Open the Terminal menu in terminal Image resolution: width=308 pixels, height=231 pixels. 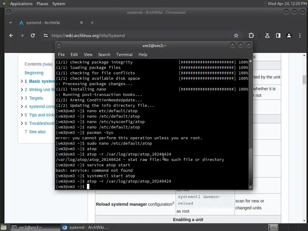tap(124, 54)
